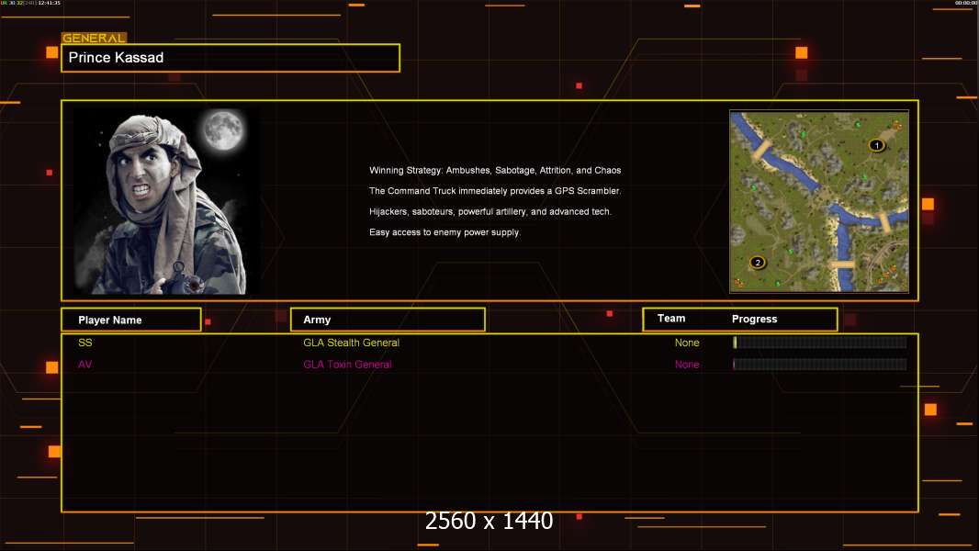The image size is (979, 551).
Task: Click the Command Truck GPS Scrambler line
Action: 495,191
